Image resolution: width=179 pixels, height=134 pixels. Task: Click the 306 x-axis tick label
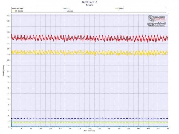click(x=99, y=128)
